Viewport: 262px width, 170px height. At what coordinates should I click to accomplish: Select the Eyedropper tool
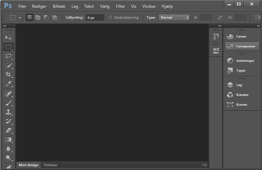pyautogui.click(x=8, y=84)
